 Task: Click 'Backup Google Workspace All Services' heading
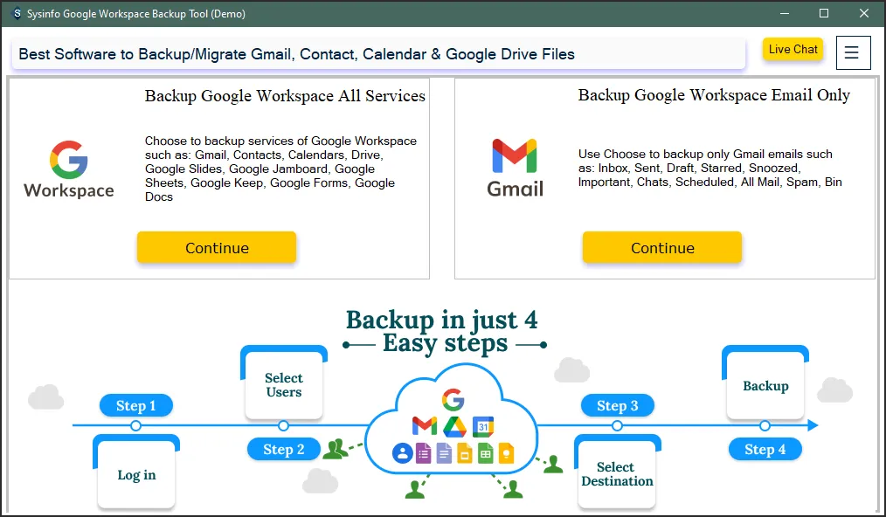[285, 96]
